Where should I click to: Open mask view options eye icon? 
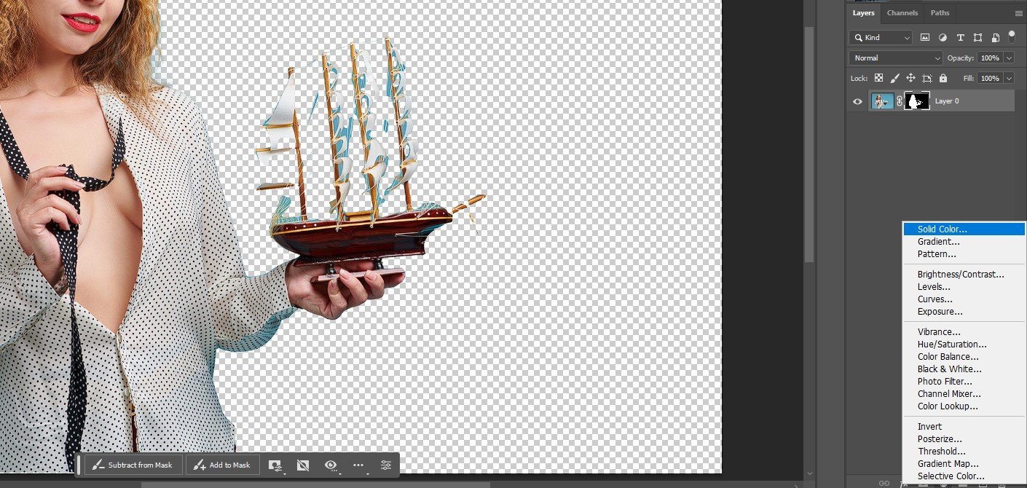point(333,465)
